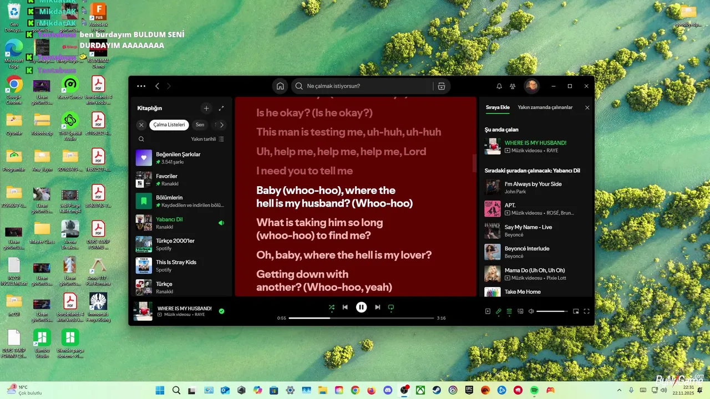This screenshot has height=399, width=710.
Task: Open the Yabancı Dil playlist
Action: coord(182,223)
